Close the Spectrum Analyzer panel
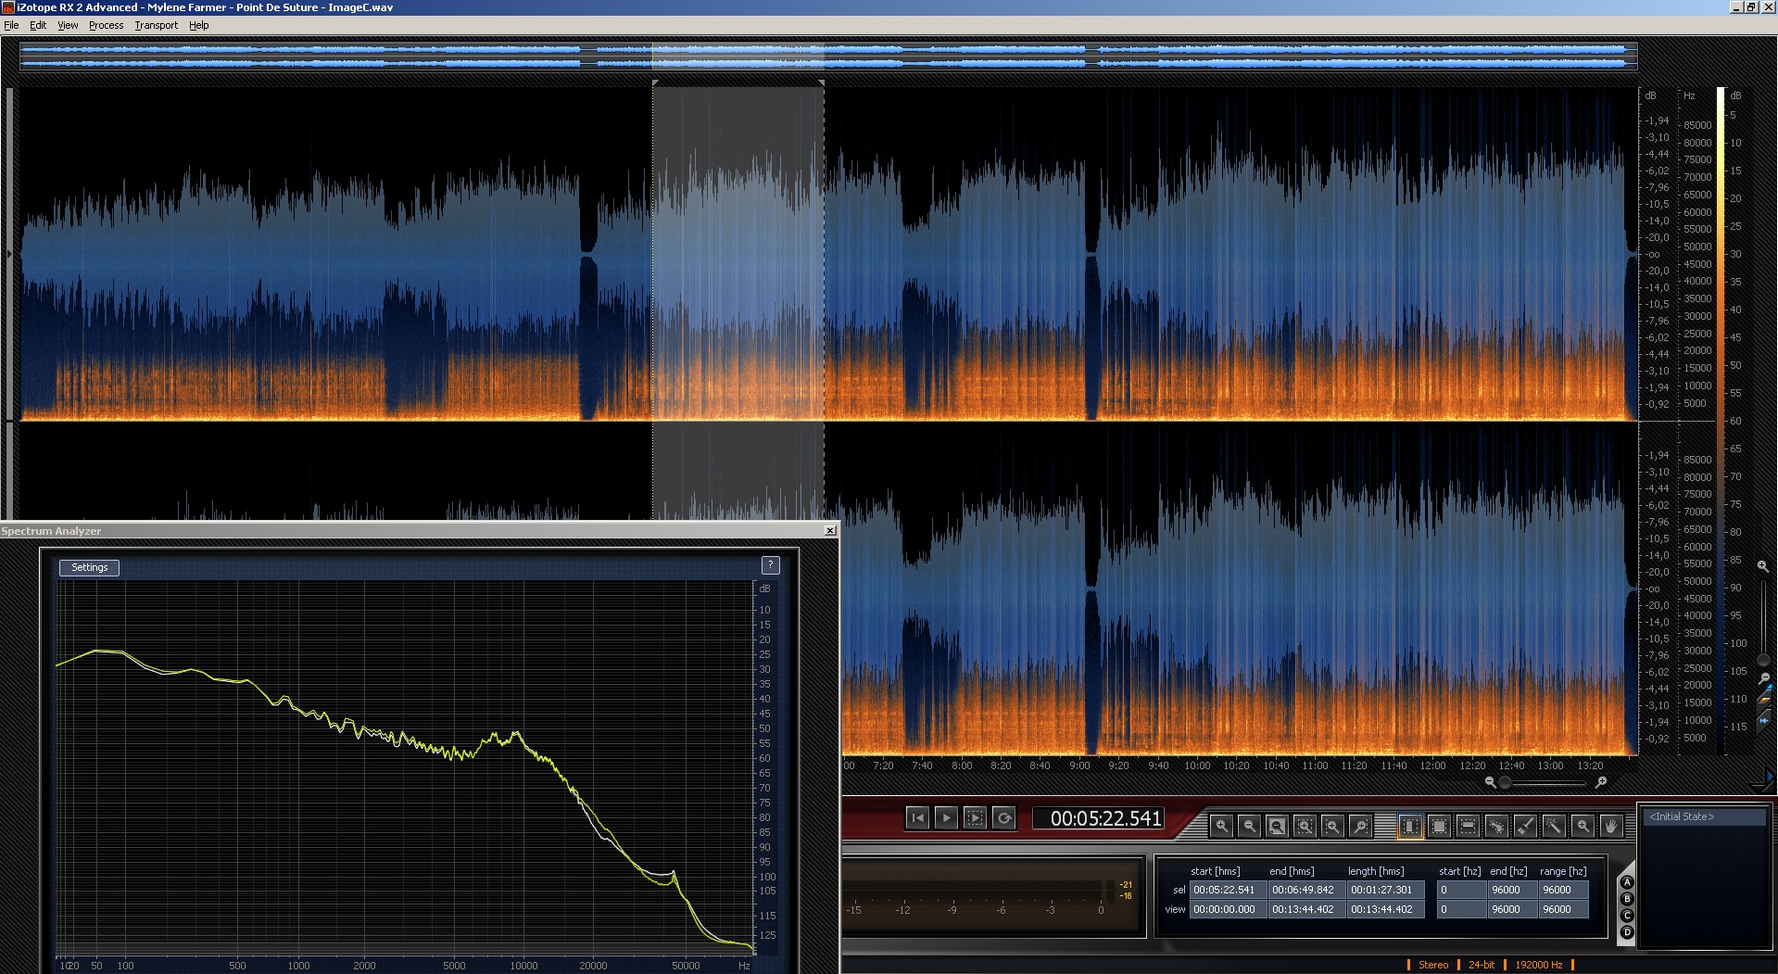The image size is (1778, 974). 829,531
